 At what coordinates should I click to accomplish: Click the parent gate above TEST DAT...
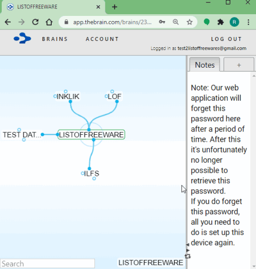19,130
